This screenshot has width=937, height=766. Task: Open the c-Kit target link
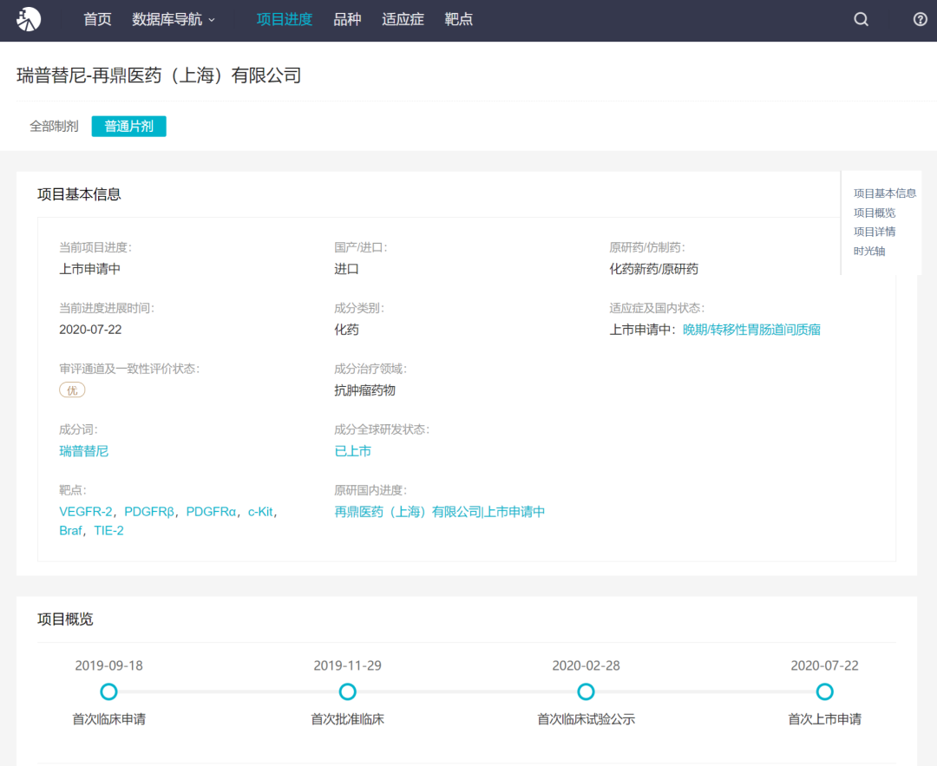point(260,512)
